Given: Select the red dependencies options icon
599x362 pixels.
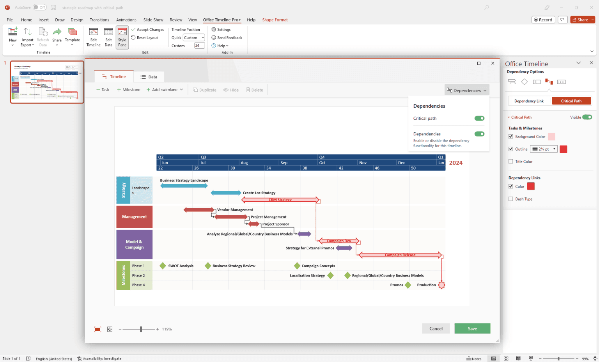Looking at the screenshot, I should coord(549,82).
